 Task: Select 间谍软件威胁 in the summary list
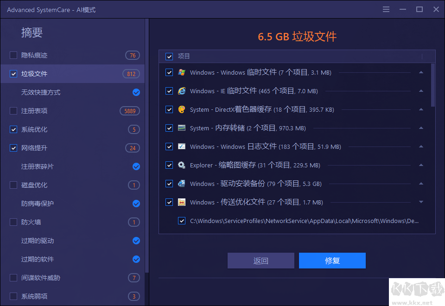point(41,278)
